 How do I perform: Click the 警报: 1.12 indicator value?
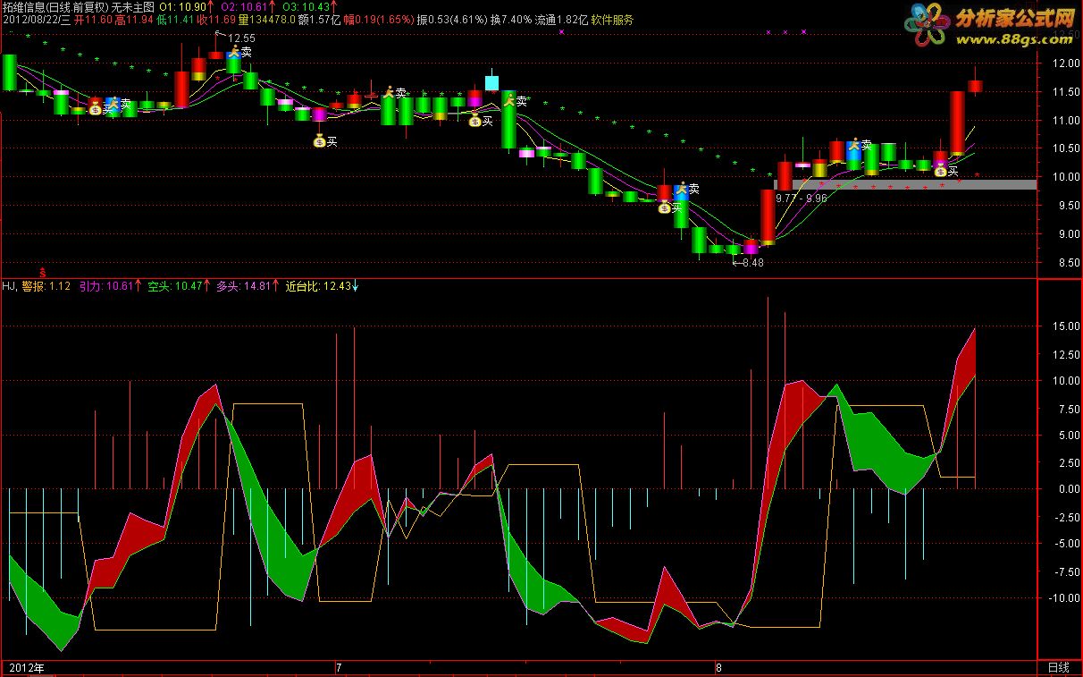click(x=46, y=286)
